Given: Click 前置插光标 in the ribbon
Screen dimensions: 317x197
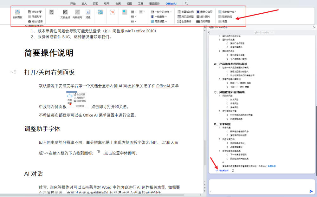Looking at the screenshot, I should point(185,12).
